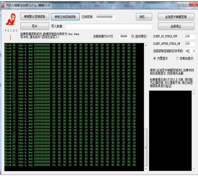198x176 pixels.
Task: Click the right console panel scroll-up arrow
Action: pyautogui.click(x=194, y=93)
